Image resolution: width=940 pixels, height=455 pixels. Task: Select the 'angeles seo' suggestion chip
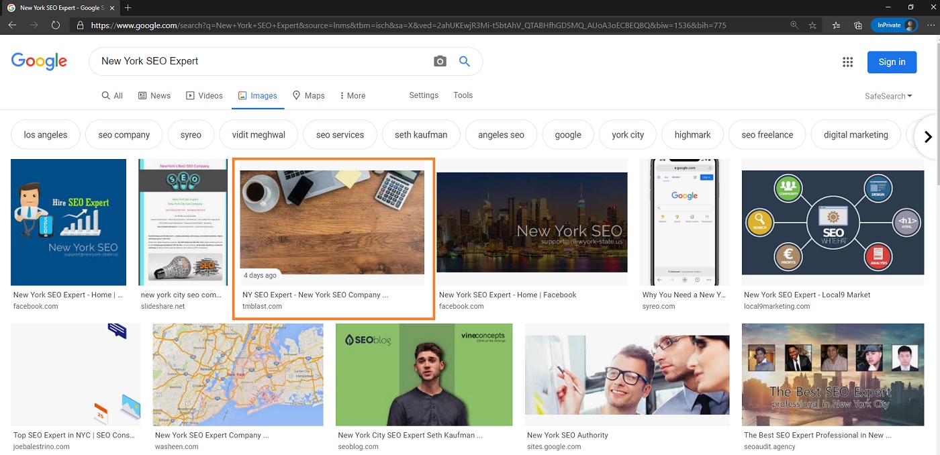pos(501,135)
